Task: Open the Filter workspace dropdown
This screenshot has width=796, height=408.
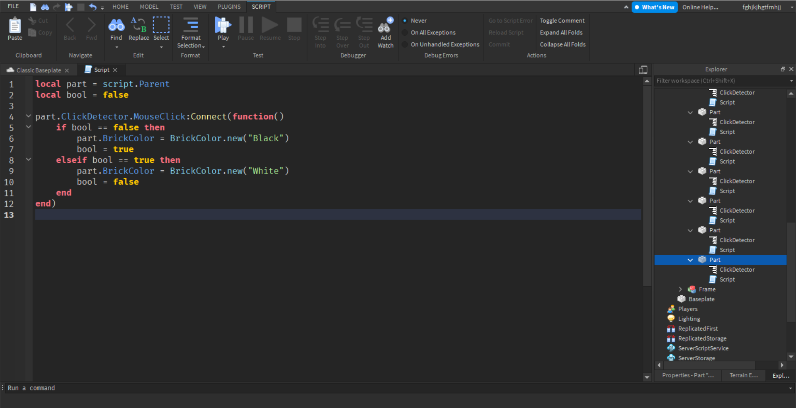Action: pyautogui.click(x=791, y=81)
